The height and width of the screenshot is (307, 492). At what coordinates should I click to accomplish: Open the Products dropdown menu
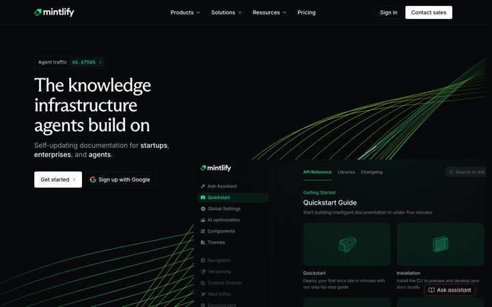pyautogui.click(x=185, y=12)
